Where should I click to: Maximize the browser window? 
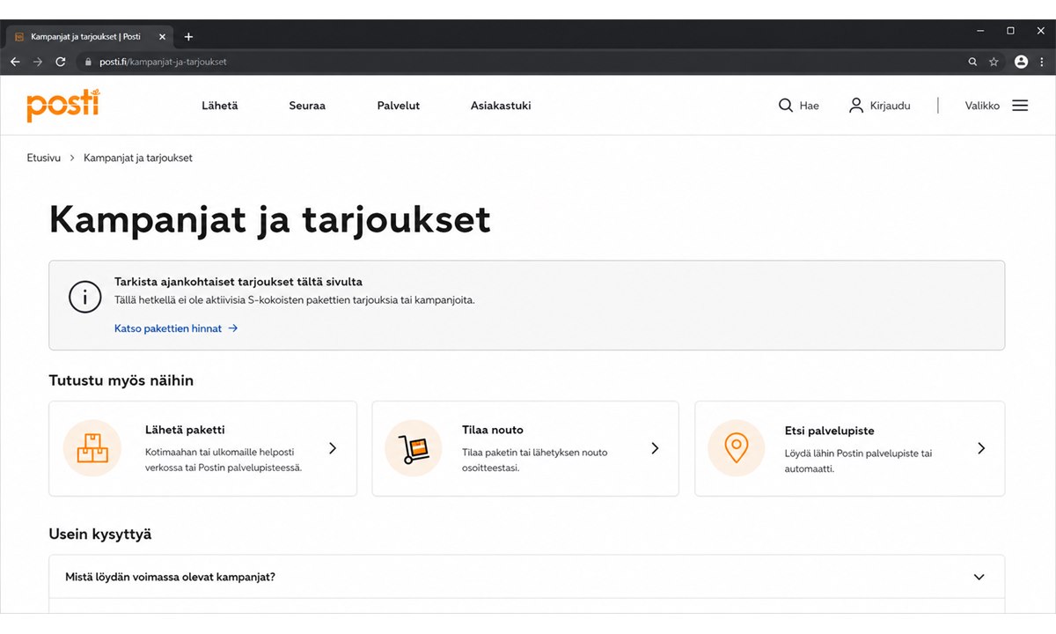1010,31
